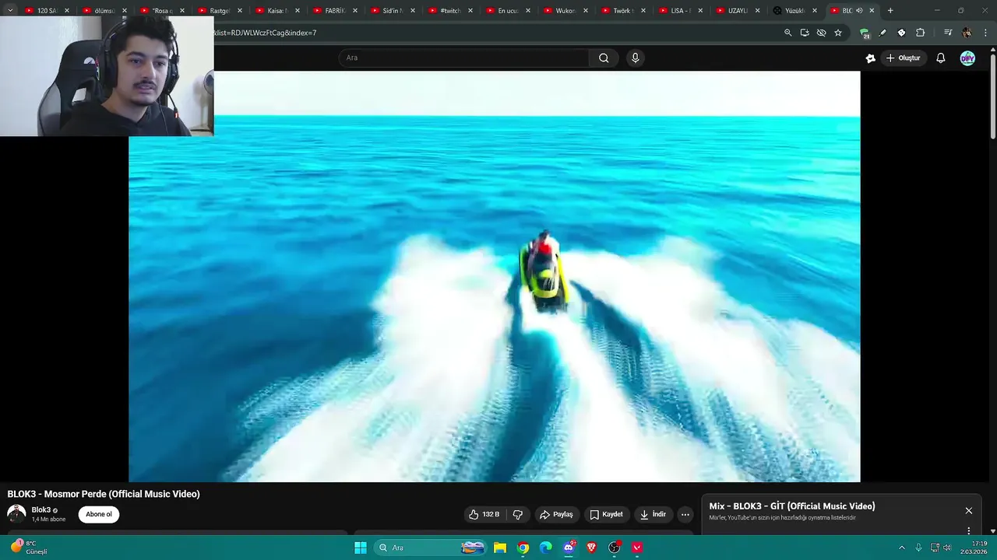
Task: Open Brave browser from taskbar
Action: (591, 548)
